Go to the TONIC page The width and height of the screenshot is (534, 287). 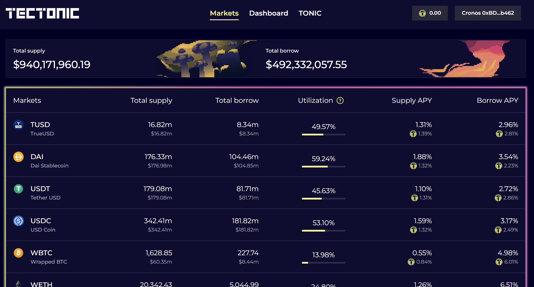click(310, 13)
